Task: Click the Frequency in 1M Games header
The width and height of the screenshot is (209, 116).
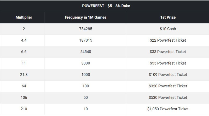Action: [x=86, y=17]
